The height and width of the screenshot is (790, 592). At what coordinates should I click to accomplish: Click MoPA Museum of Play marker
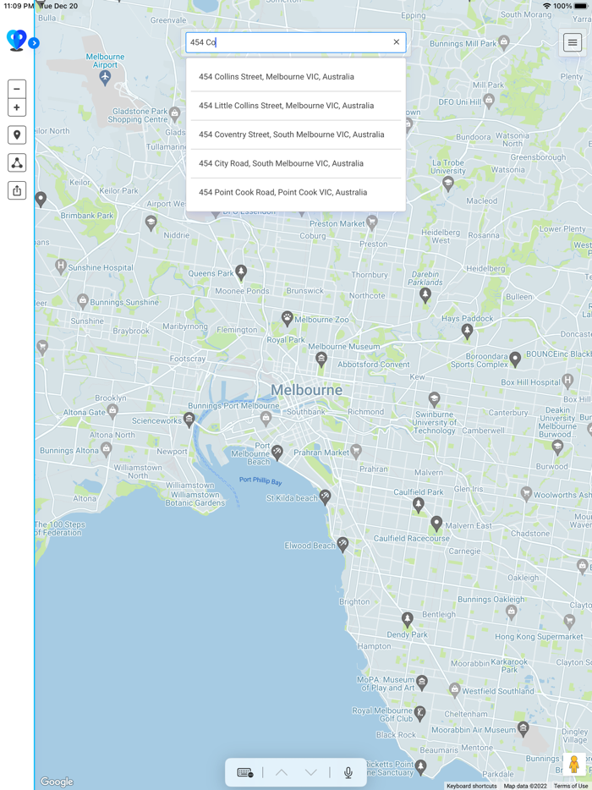coord(422,683)
